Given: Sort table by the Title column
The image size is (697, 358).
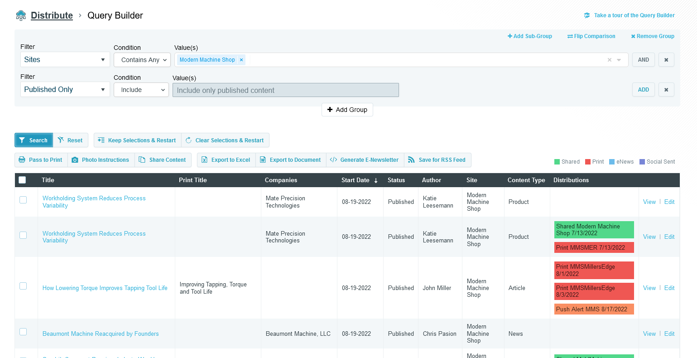Looking at the screenshot, I should point(48,180).
